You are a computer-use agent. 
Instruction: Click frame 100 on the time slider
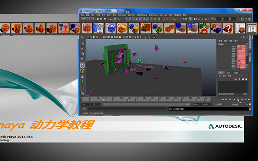[121, 99]
